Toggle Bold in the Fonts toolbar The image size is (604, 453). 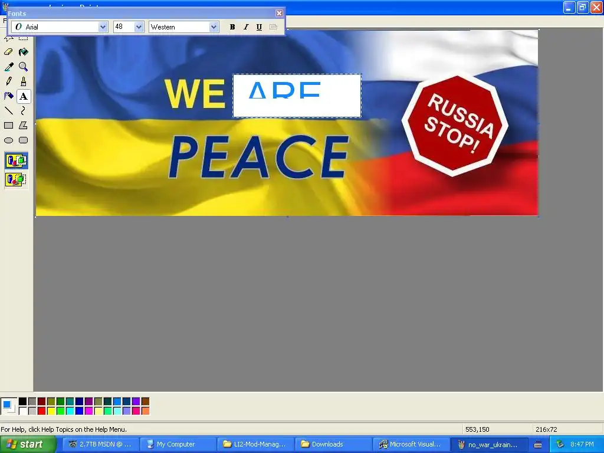(x=232, y=27)
